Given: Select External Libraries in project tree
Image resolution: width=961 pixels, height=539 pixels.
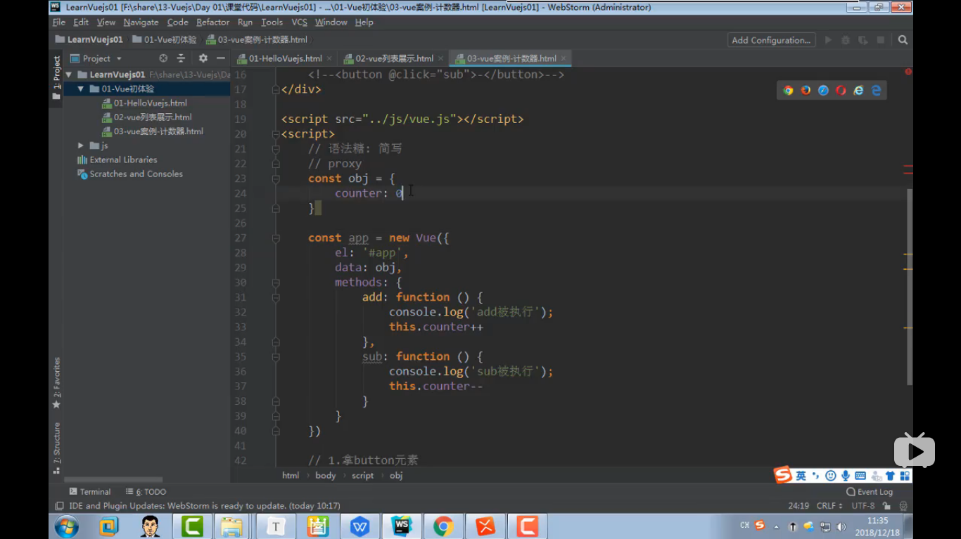Looking at the screenshot, I should pyautogui.click(x=117, y=160).
